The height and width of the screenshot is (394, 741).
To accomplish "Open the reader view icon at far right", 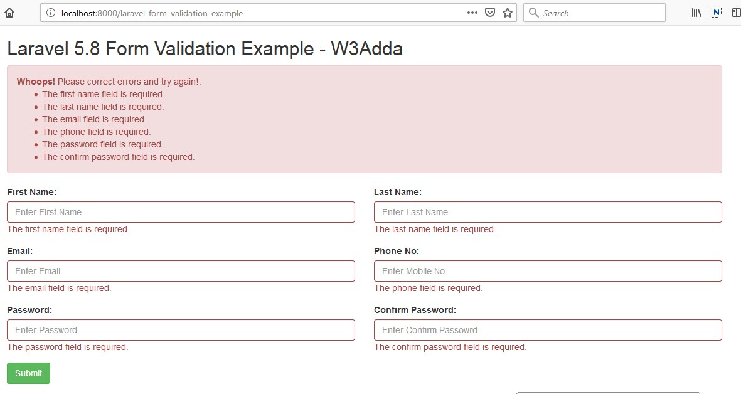I will pos(735,12).
